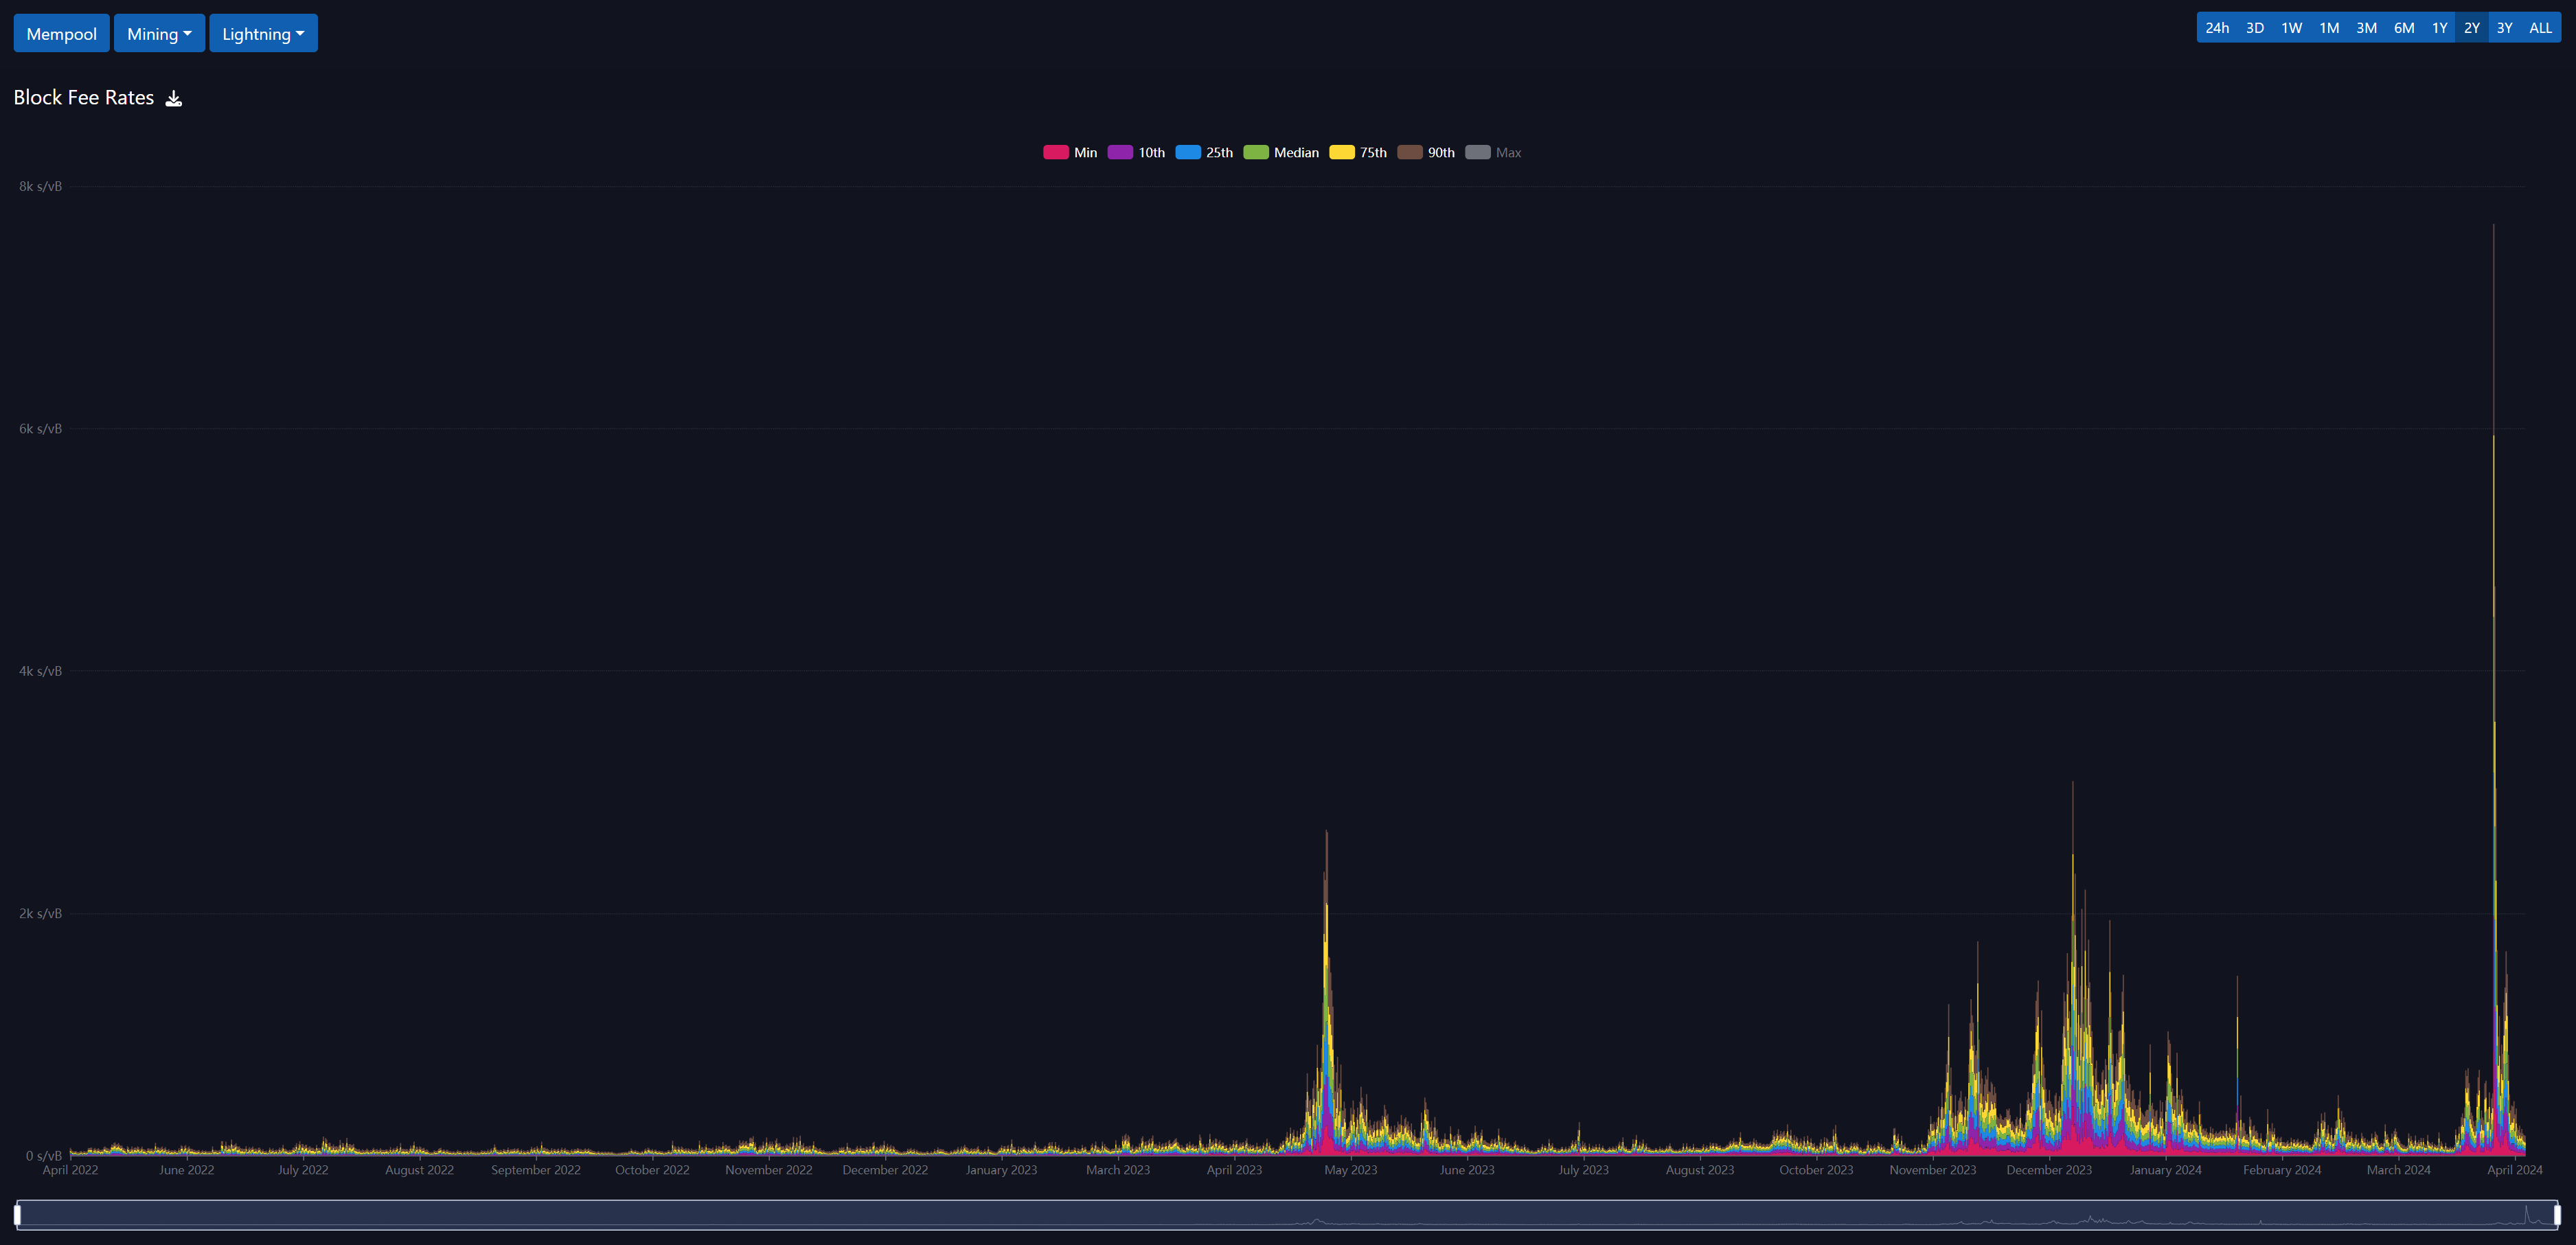This screenshot has height=1245, width=2576.
Task: Choose the 1Y timespan
Action: pyautogui.click(x=2439, y=28)
